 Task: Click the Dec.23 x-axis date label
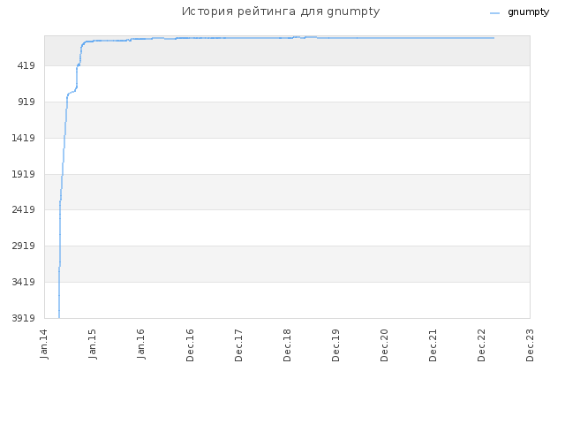tap(530, 345)
